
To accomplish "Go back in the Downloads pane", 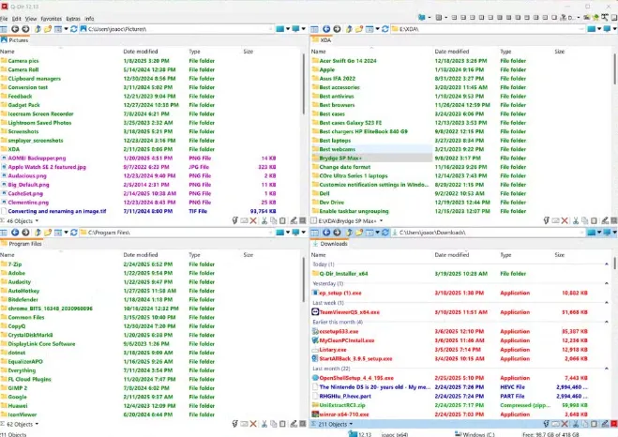I will (326, 233).
